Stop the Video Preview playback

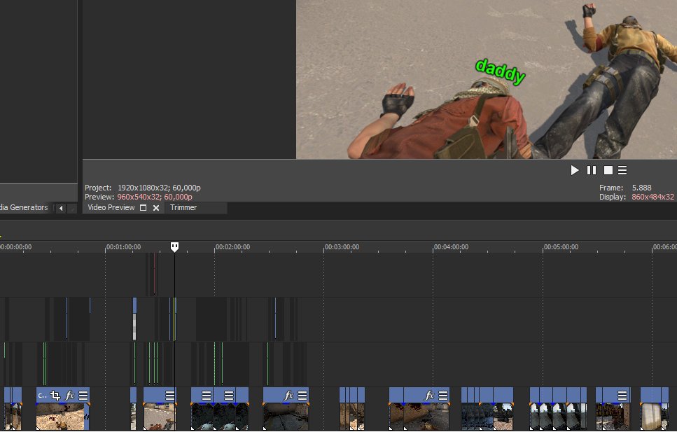tap(608, 170)
